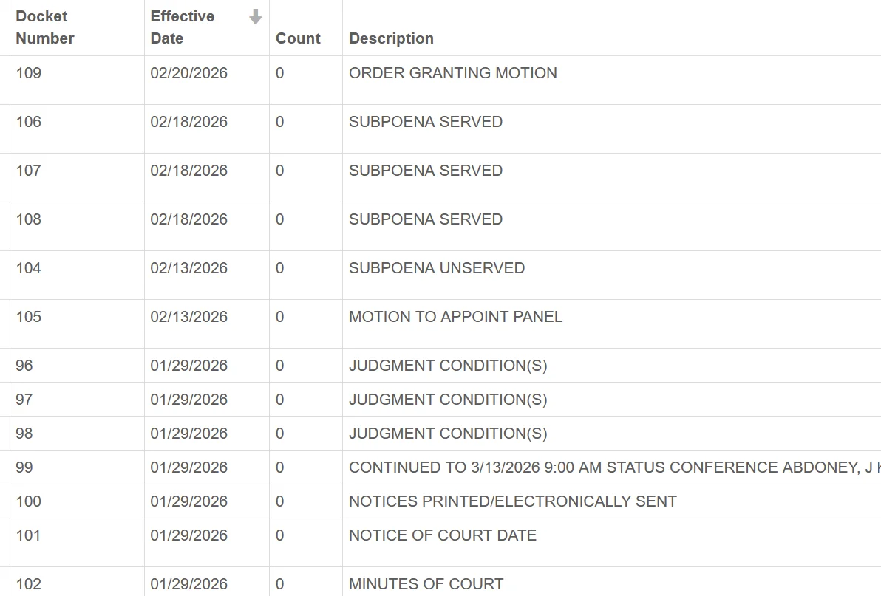Screen dimensions: 881x596
Task: Sort by the Effective Date header text
Action: click(183, 27)
